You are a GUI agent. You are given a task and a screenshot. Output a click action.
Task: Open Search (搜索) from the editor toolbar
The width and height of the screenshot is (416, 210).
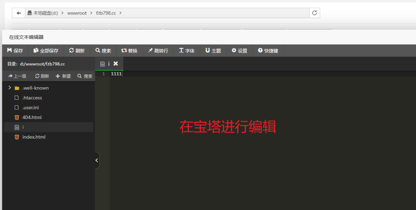click(x=103, y=51)
